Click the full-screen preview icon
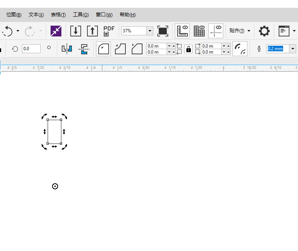 click(163, 31)
